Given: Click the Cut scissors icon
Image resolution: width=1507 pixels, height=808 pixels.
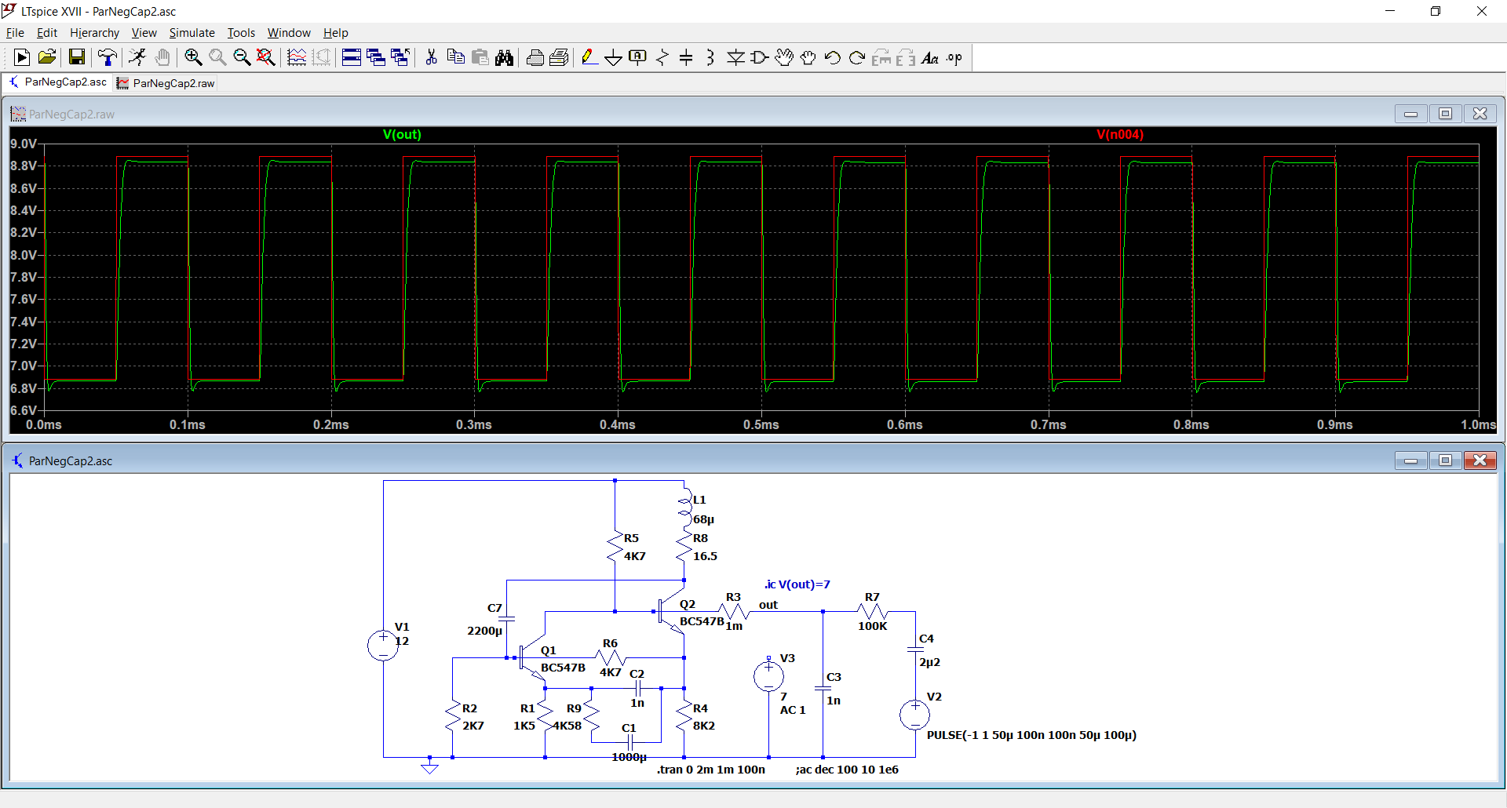Looking at the screenshot, I should [431, 57].
